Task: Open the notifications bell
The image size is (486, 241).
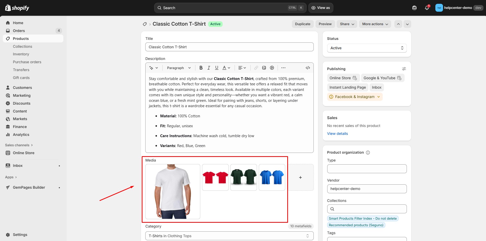Action: 427,8
